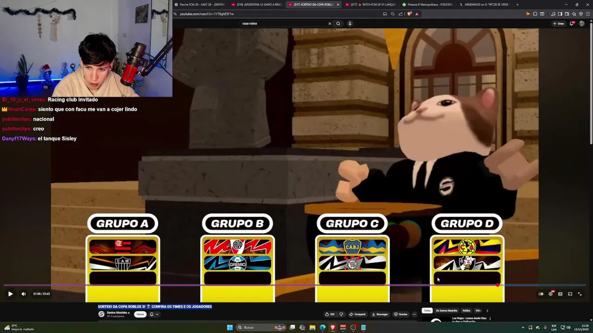Open Brave browser taskbar icon
Viewport: 593px width, 333px height.
pyautogui.click(x=333, y=327)
